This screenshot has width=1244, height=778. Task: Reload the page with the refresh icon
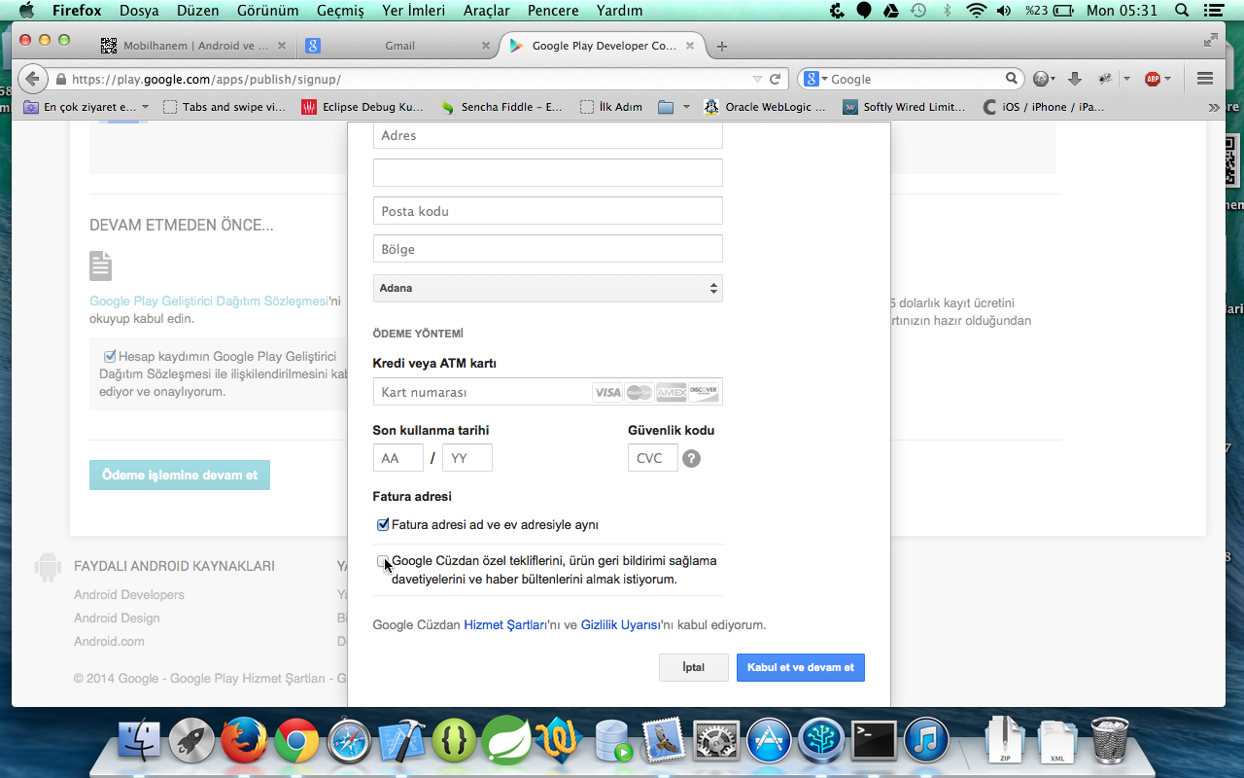coord(776,80)
